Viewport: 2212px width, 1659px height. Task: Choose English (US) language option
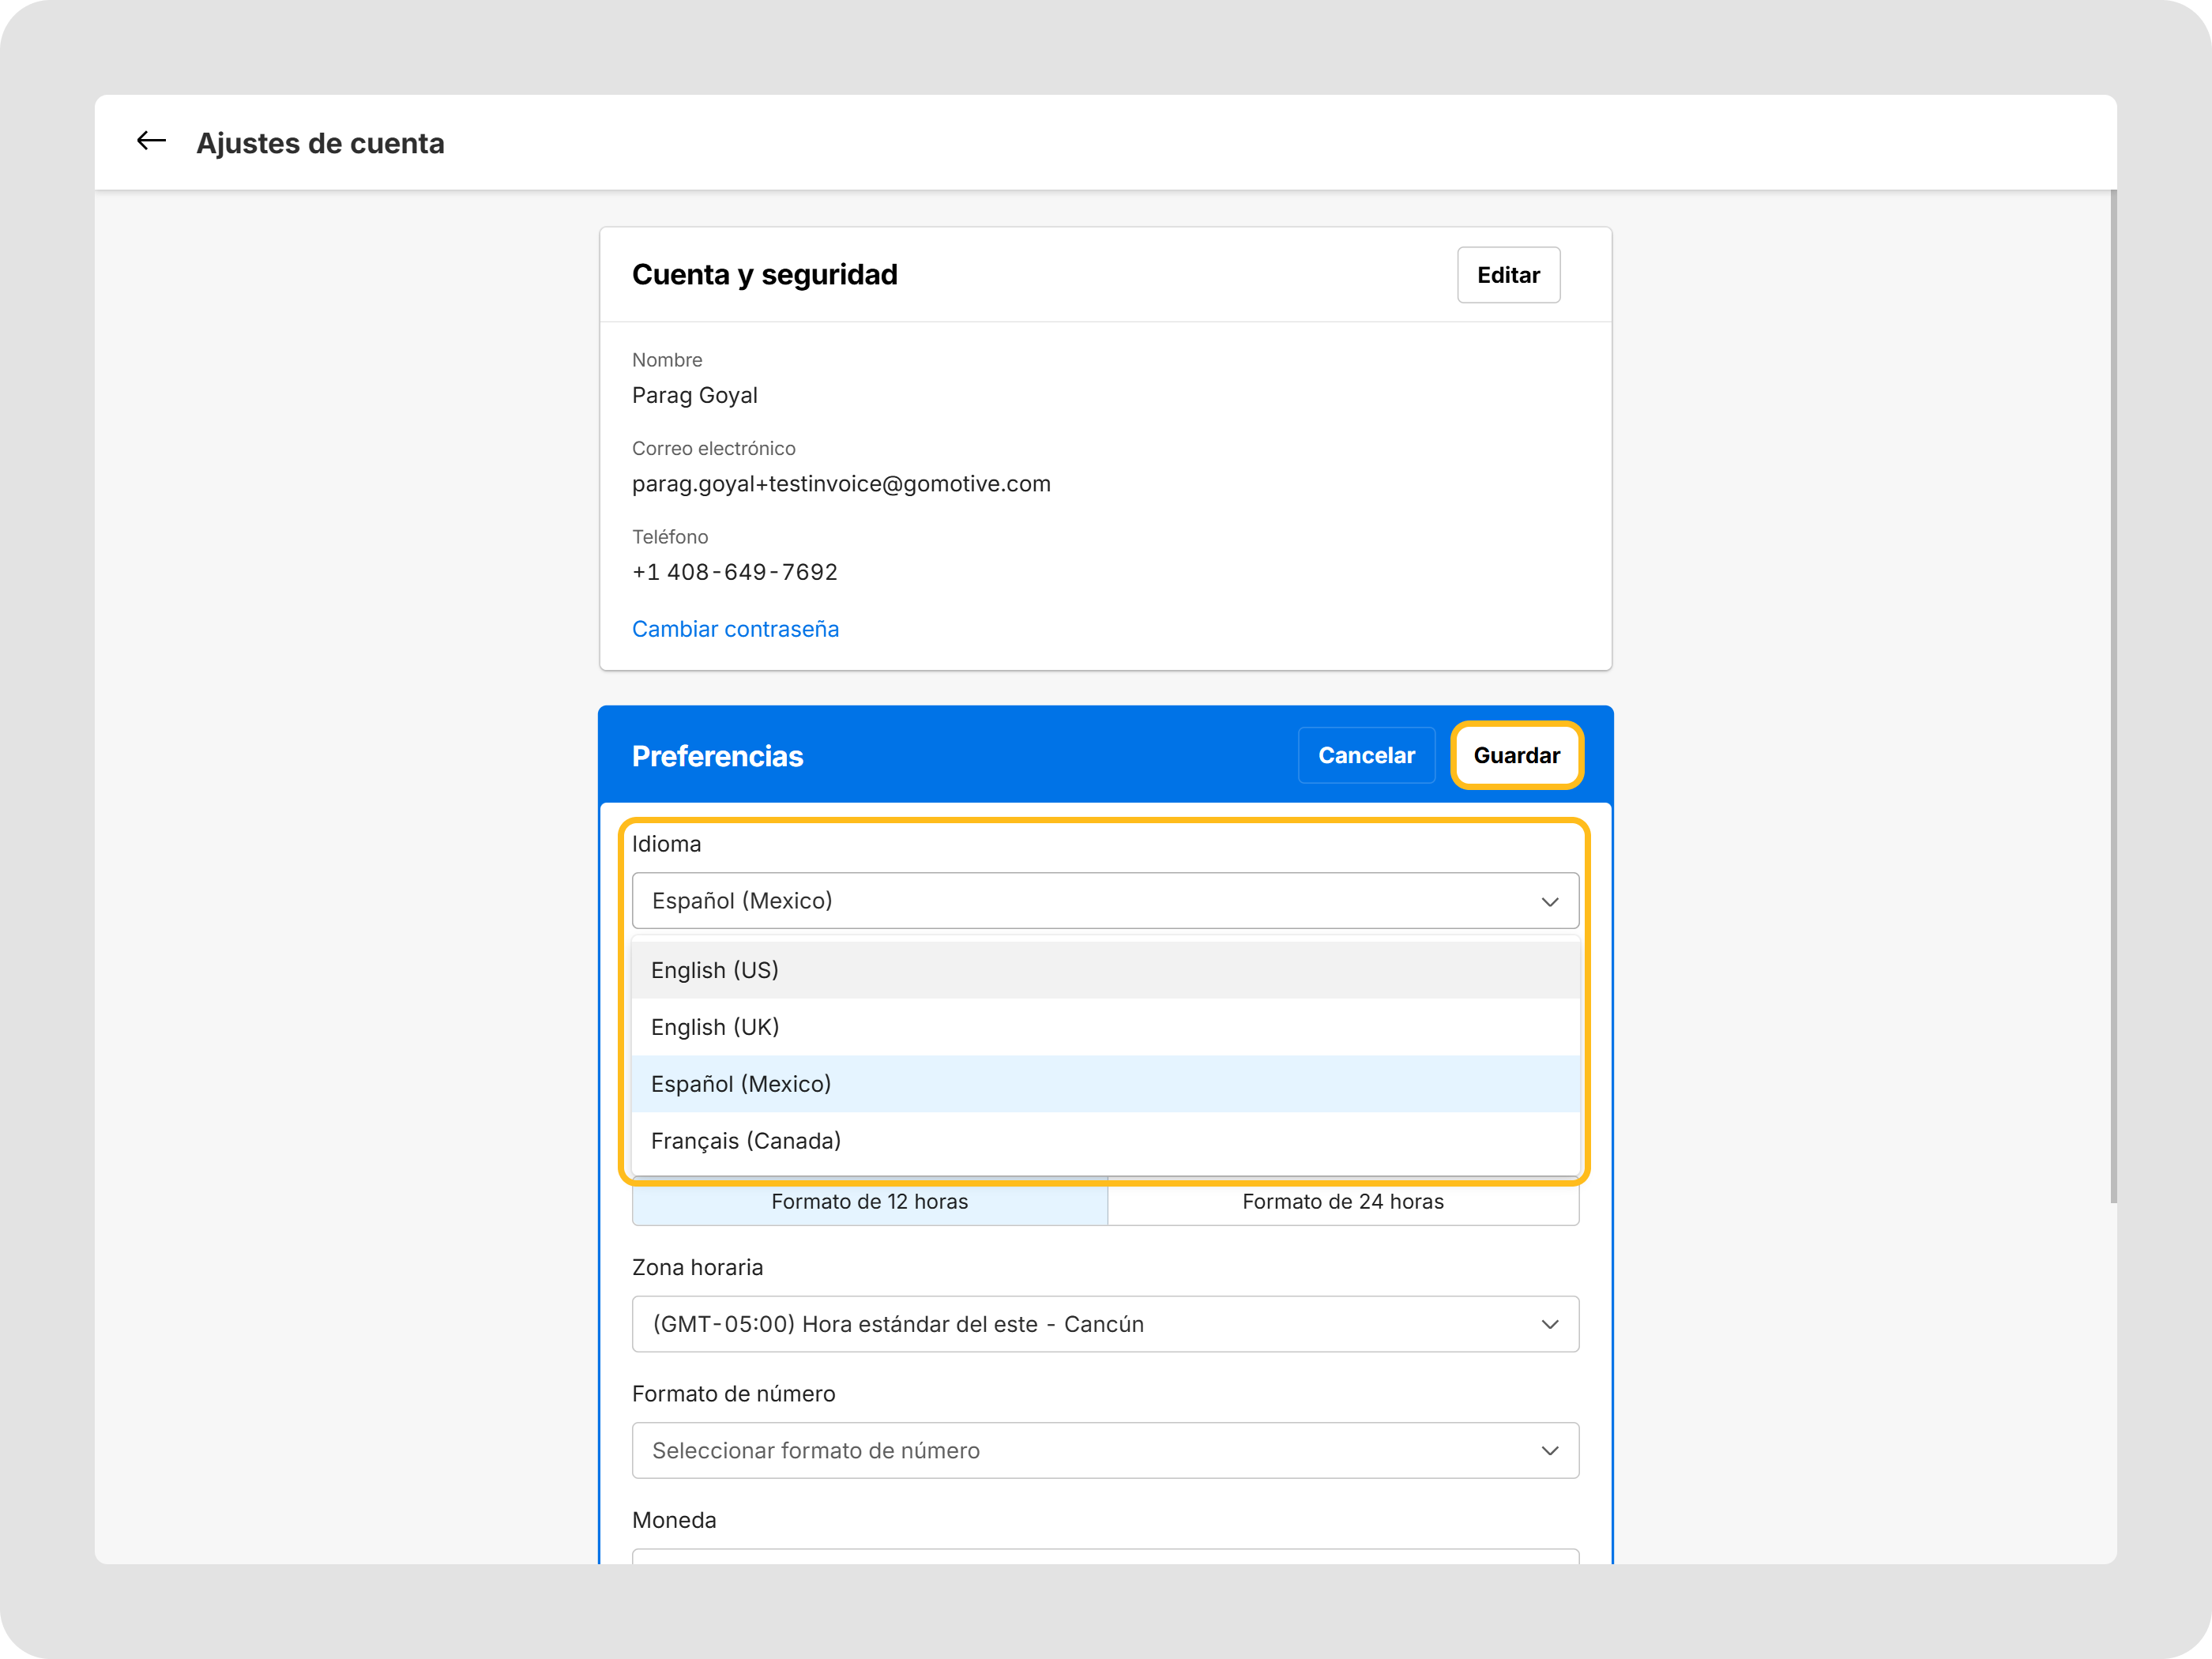click(1105, 970)
